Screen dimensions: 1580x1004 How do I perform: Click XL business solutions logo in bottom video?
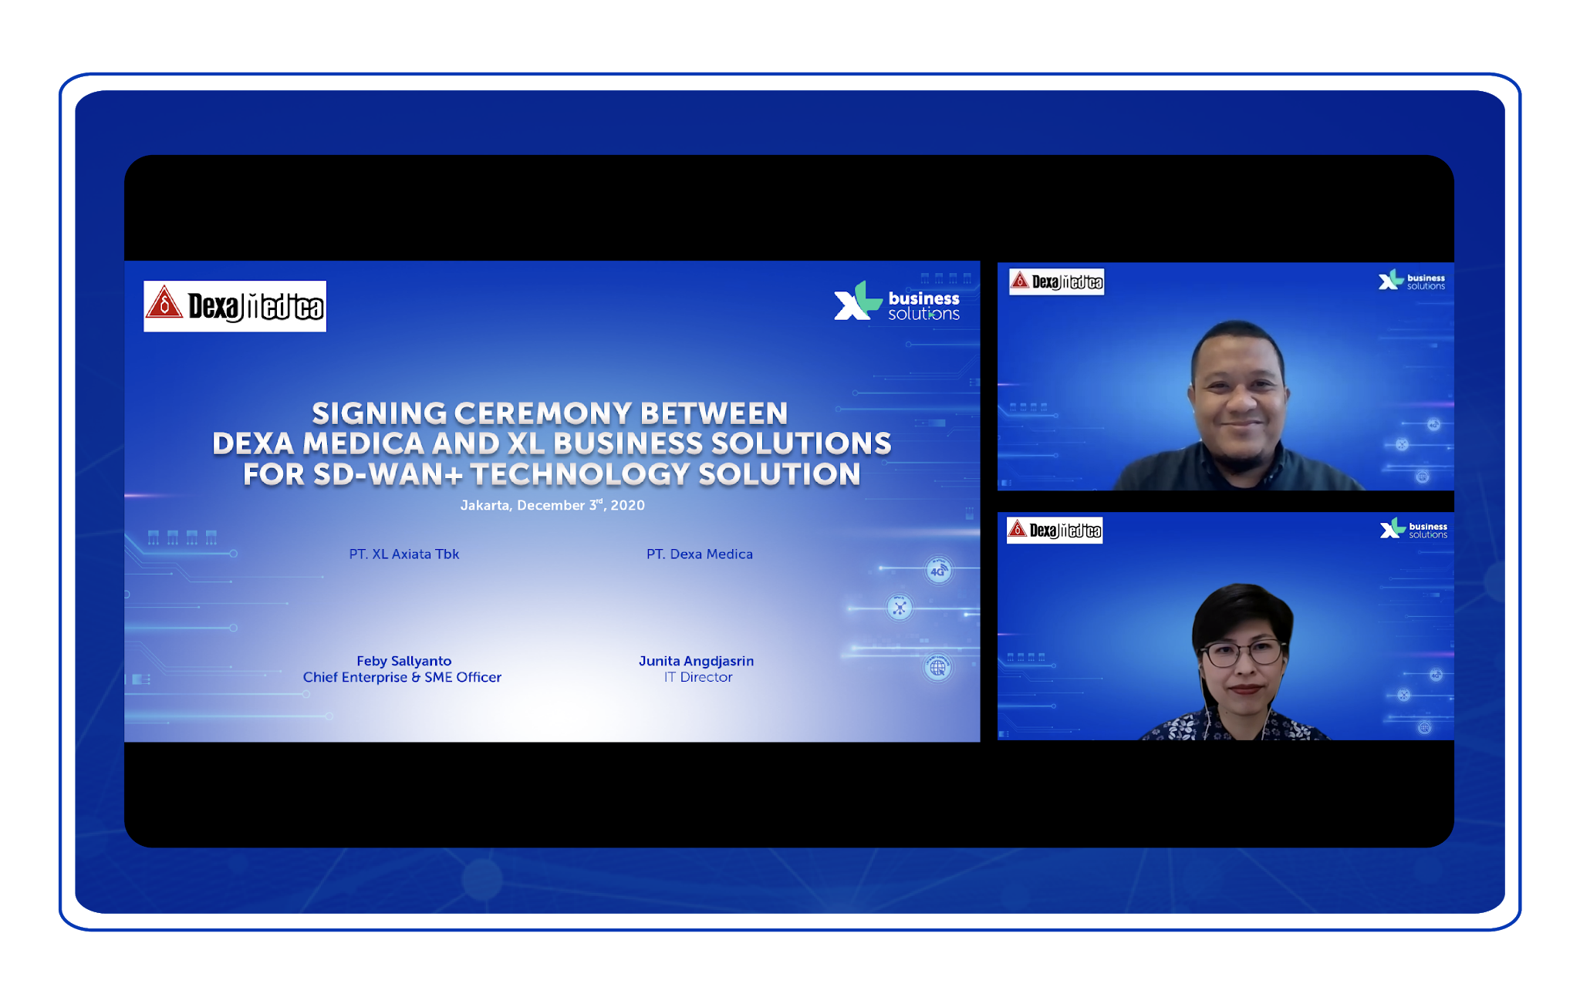pyautogui.click(x=1413, y=529)
